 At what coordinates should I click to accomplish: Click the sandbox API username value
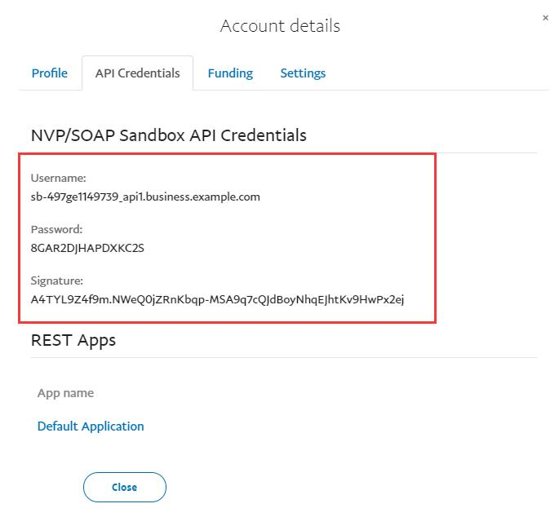pos(145,197)
